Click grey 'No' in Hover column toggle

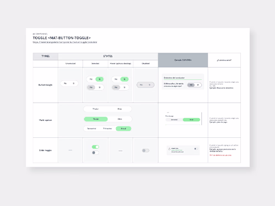click(116, 87)
